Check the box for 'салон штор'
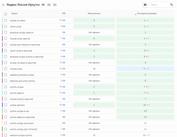Viewport: 177px width, 137px height. click(5, 26)
